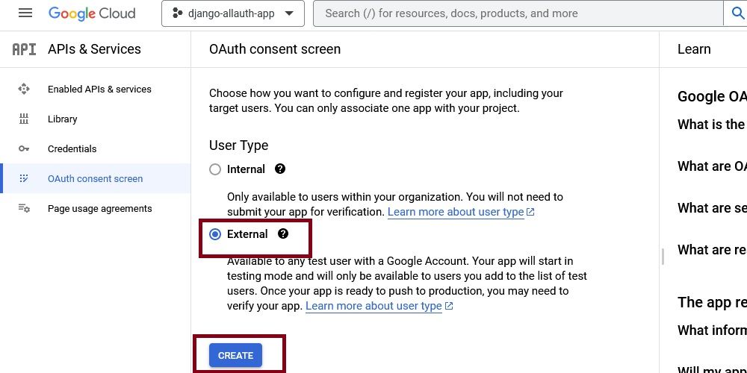Open Learn more link under External
Viewport: 747px width, 373px height.
(x=373, y=306)
